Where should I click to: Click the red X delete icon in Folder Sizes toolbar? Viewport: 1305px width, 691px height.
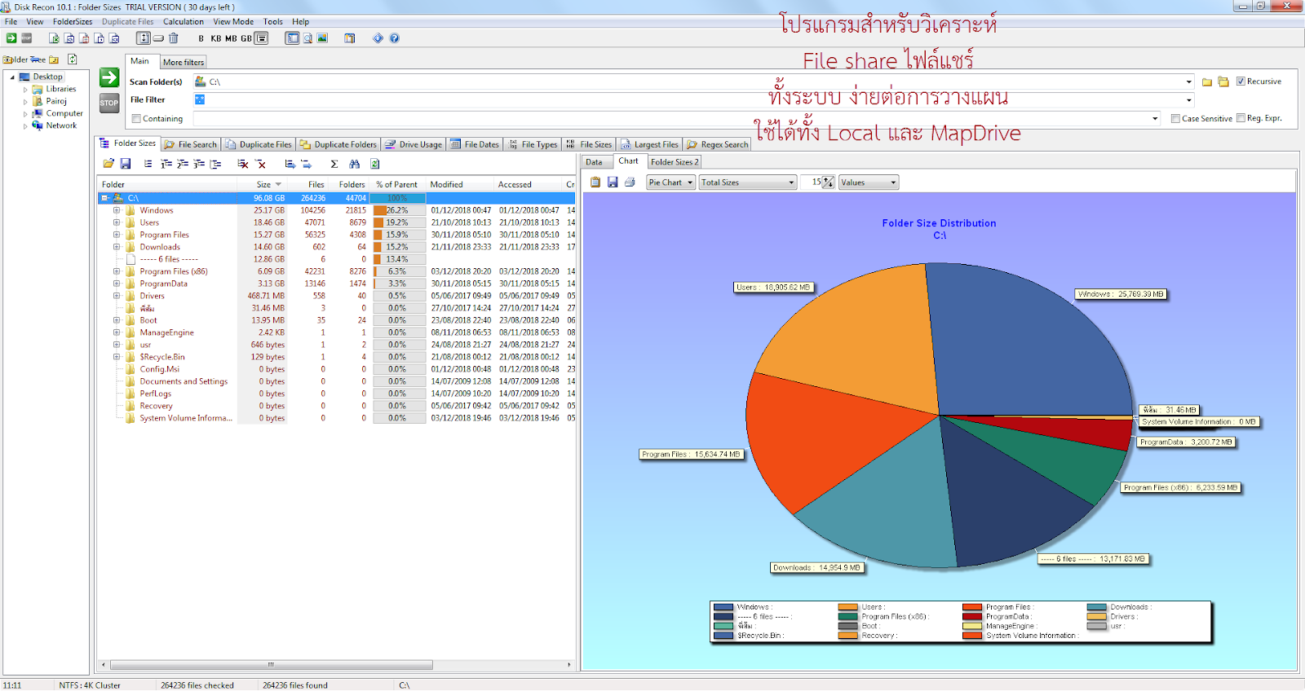[261, 164]
